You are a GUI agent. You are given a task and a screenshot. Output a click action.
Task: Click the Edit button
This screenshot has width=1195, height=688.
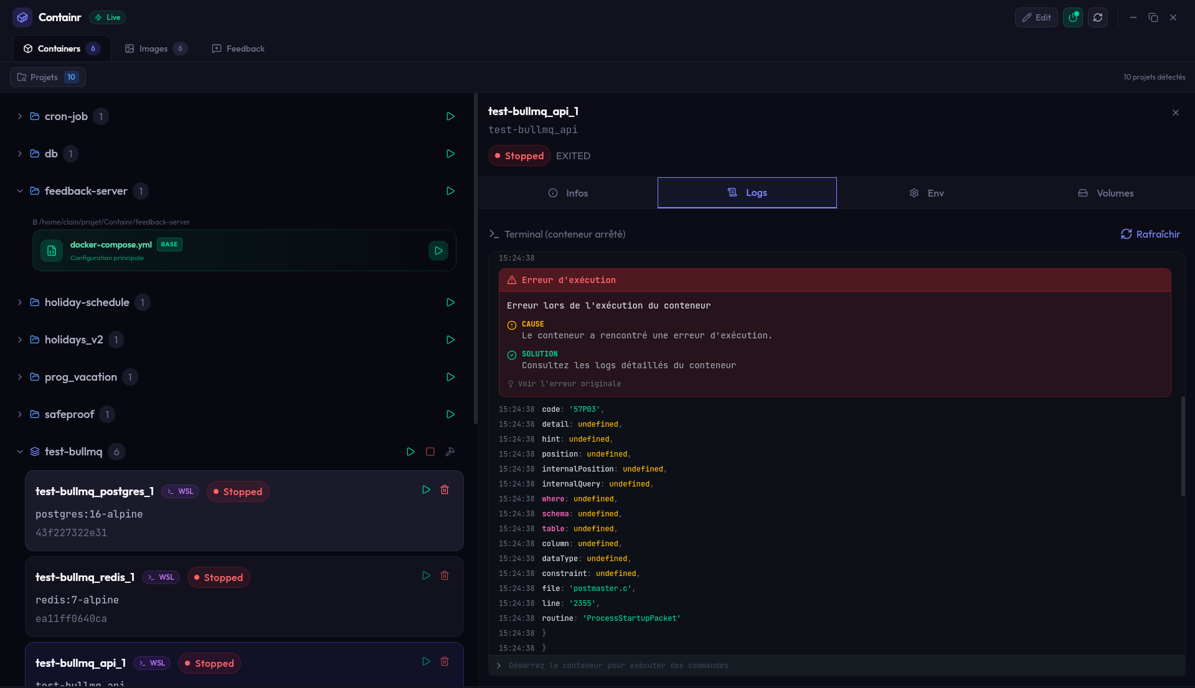tap(1036, 17)
